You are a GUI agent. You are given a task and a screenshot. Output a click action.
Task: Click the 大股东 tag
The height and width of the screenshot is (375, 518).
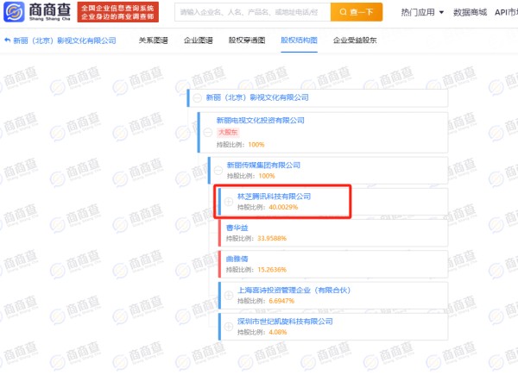228,132
